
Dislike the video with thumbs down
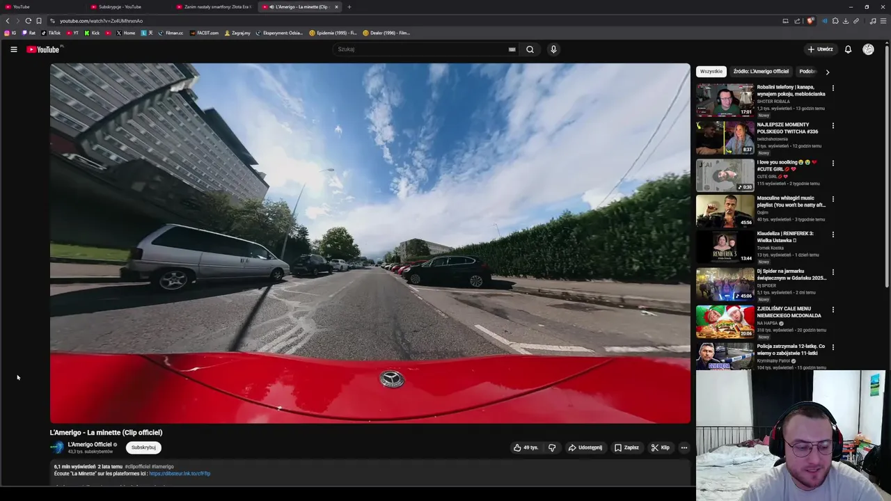tap(552, 447)
